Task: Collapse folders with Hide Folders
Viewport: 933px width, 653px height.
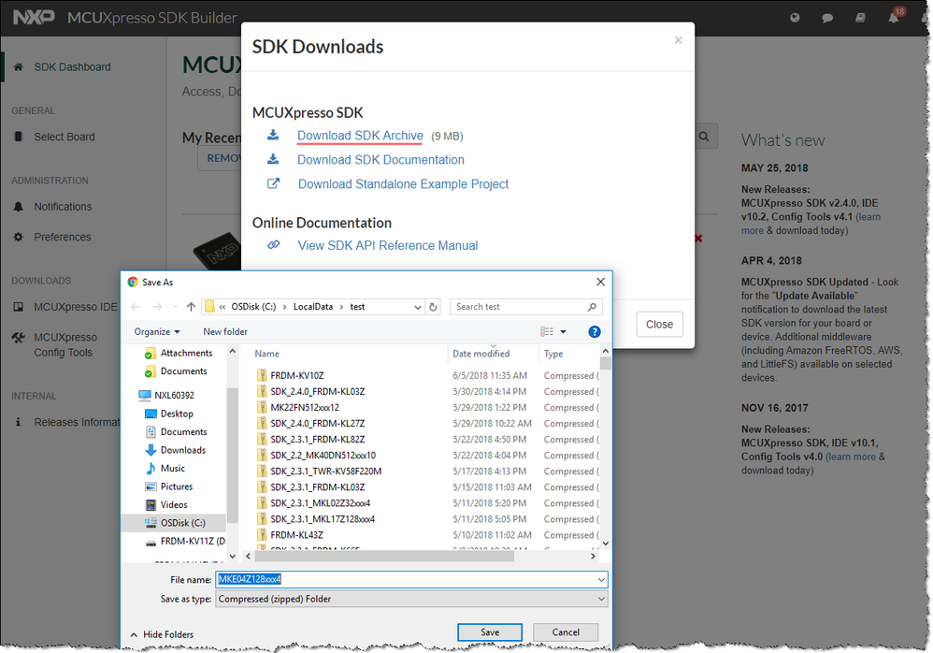Action: pos(162,634)
